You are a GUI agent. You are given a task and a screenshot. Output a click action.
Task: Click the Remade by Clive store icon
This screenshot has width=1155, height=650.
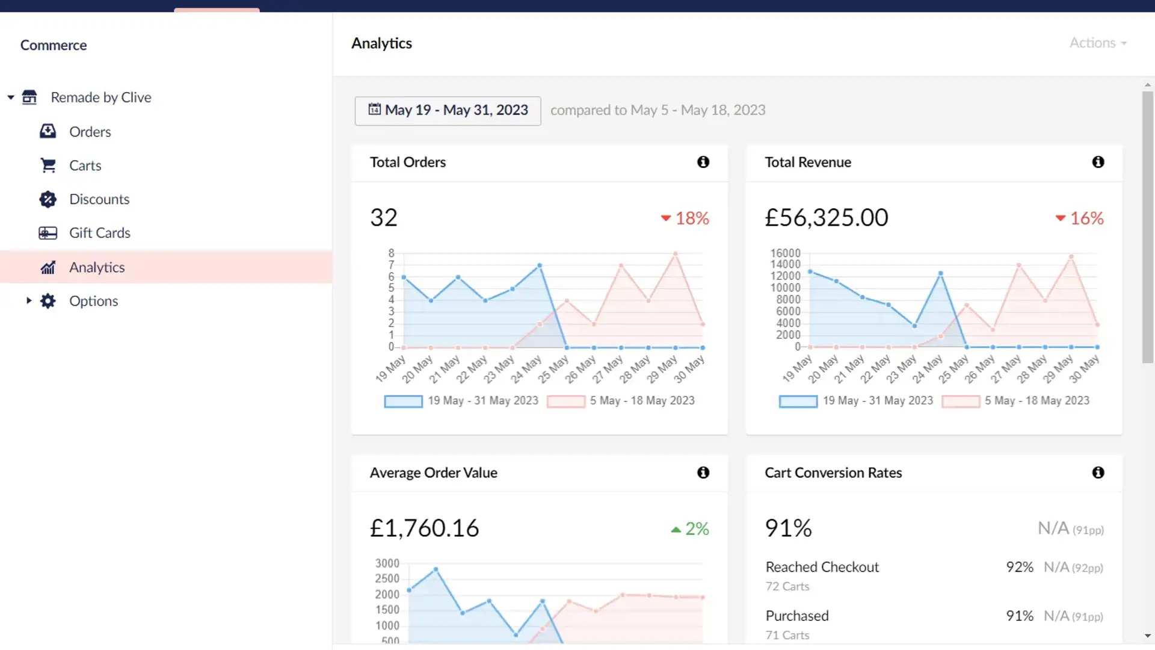pyautogui.click(x=29, y=97)
